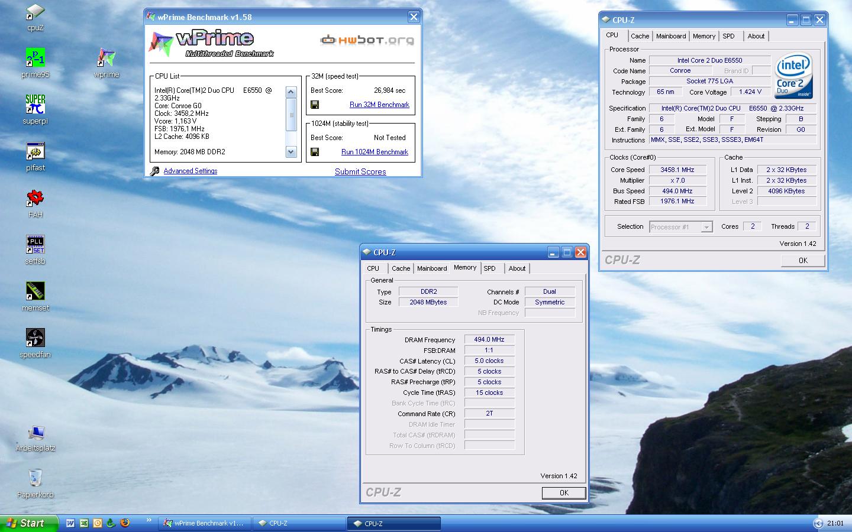
Task: Click the Level 2 cache value 4096 KBytes
Action: [786, 191]
